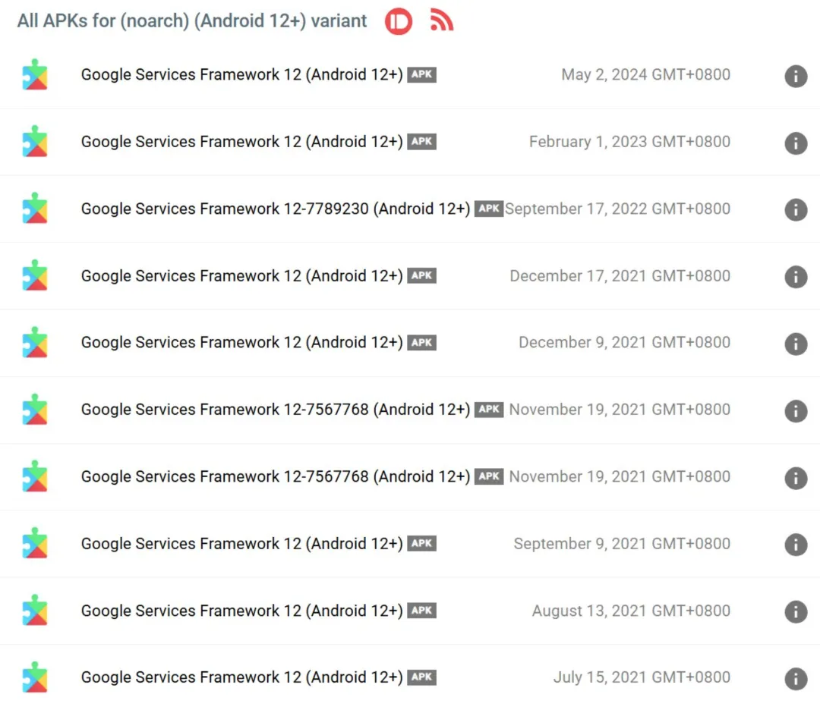Viewport: 820px width, 710px height.
Task: Open the May 2, 2024 Google Services Framework link
Action: pyautogui.click(x=241, y=74)
